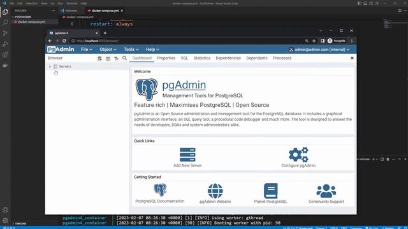408x229 pixels.
Task: Open Run and Debug in VS Code
Action: tap(5, 44)
